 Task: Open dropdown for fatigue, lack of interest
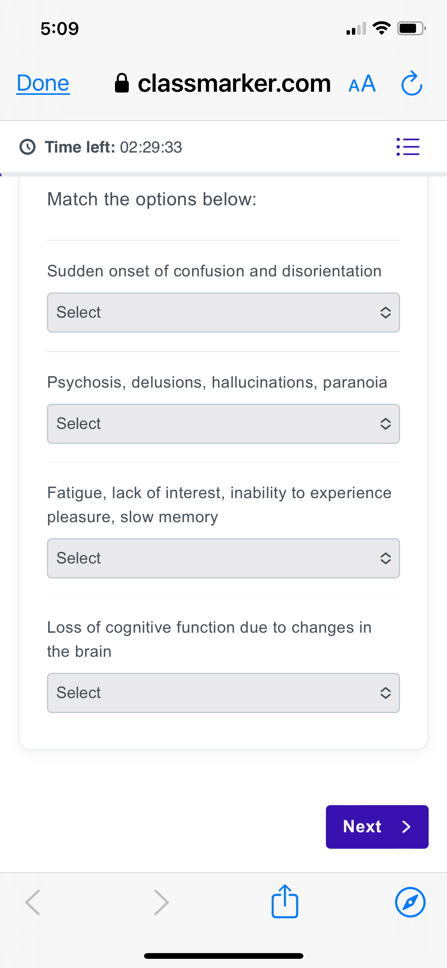pyautogui.click(x=223, y=558)
